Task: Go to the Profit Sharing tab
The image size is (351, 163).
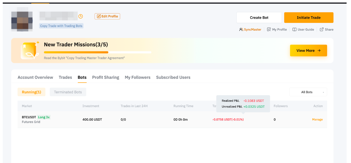Action: click(106, 77)
